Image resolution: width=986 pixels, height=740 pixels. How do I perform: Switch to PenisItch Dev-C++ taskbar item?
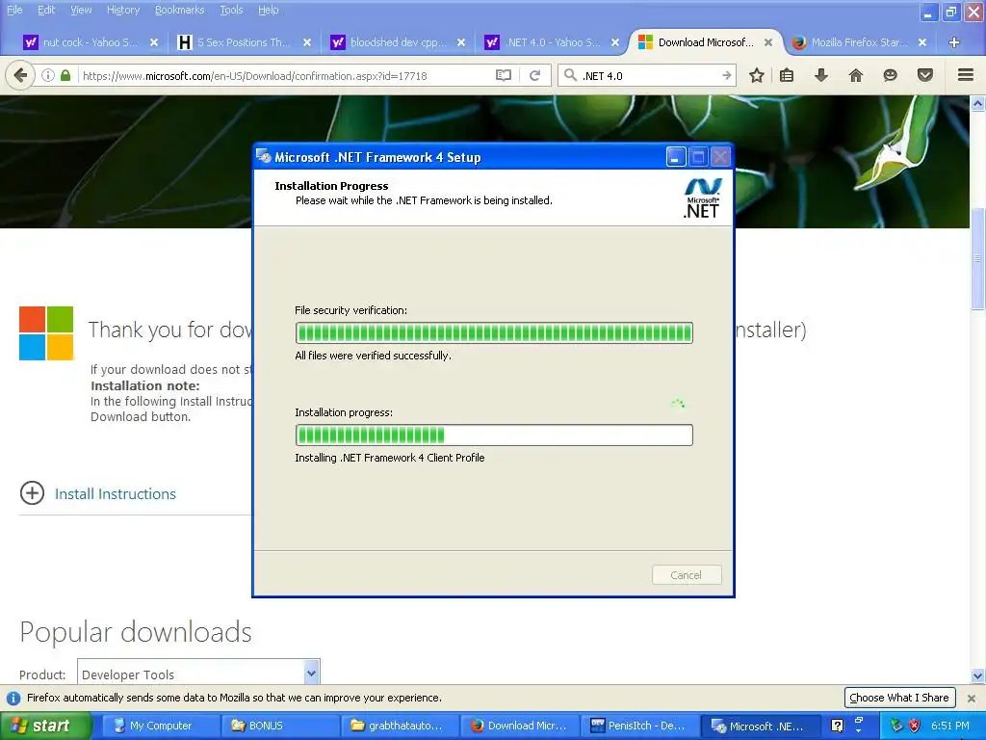pyautogui.click(x=639, y=726)
